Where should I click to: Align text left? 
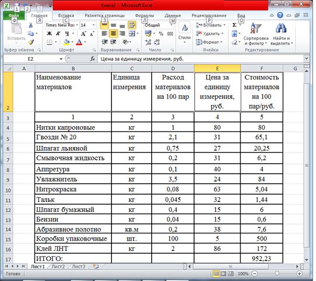pyautogui.click(x=104, y=33)
